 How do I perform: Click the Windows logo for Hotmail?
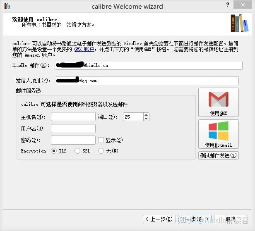(219, 131)
